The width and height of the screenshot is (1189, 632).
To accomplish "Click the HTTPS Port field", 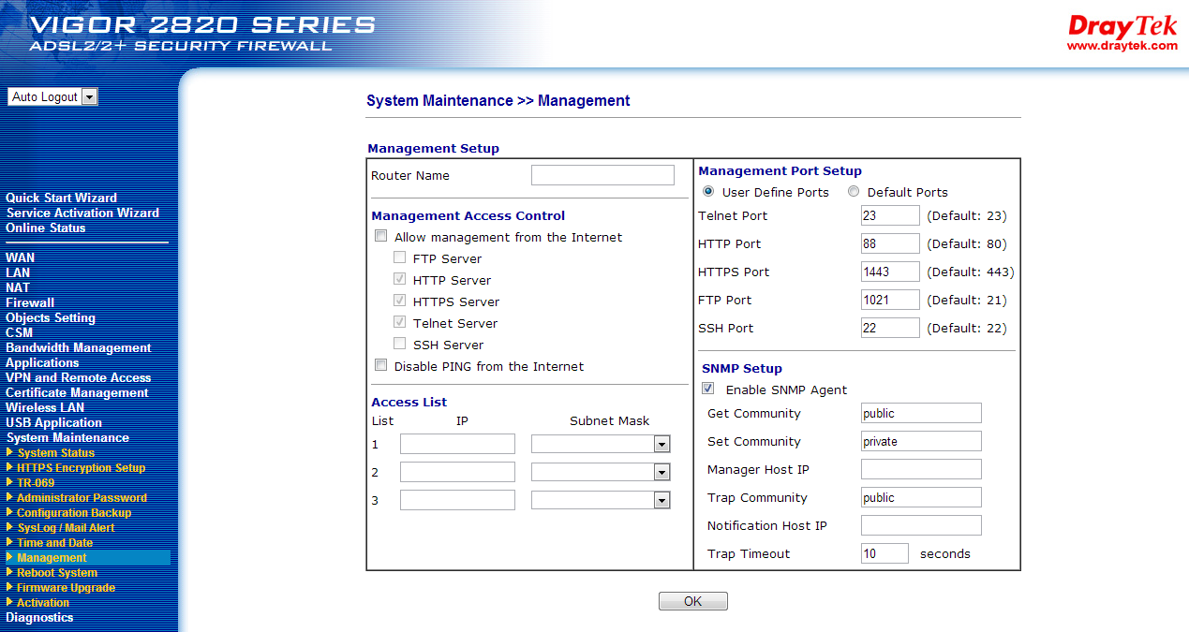I will (x=890, y=272).
